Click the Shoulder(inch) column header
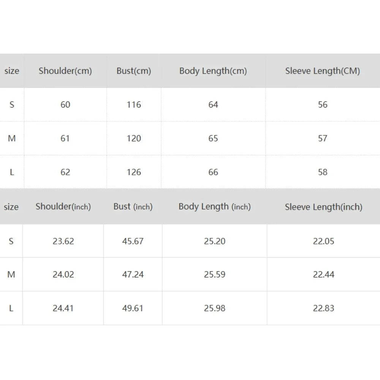Image resolution: width=380 pixels, height=380 pixels. [x=63, y=207]
